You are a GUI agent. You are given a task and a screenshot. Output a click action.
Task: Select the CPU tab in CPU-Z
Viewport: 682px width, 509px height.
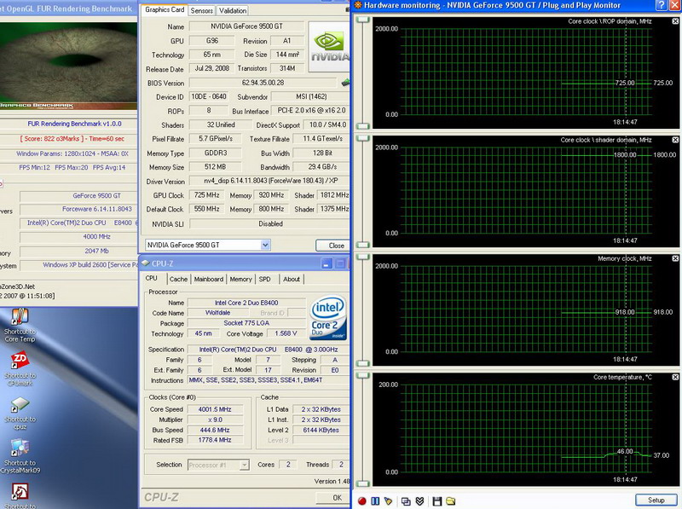pyautogui.click(x=152, y=279)
